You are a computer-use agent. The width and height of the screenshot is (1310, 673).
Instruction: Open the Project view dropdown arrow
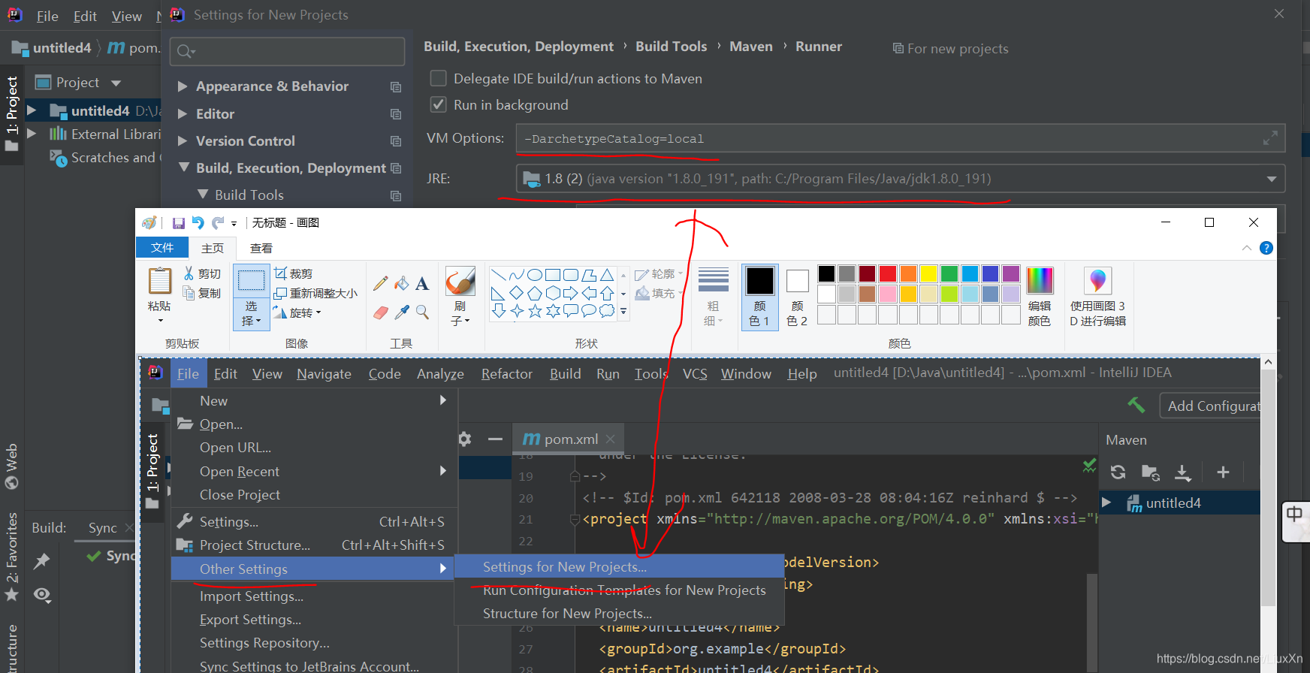[116, 83]
